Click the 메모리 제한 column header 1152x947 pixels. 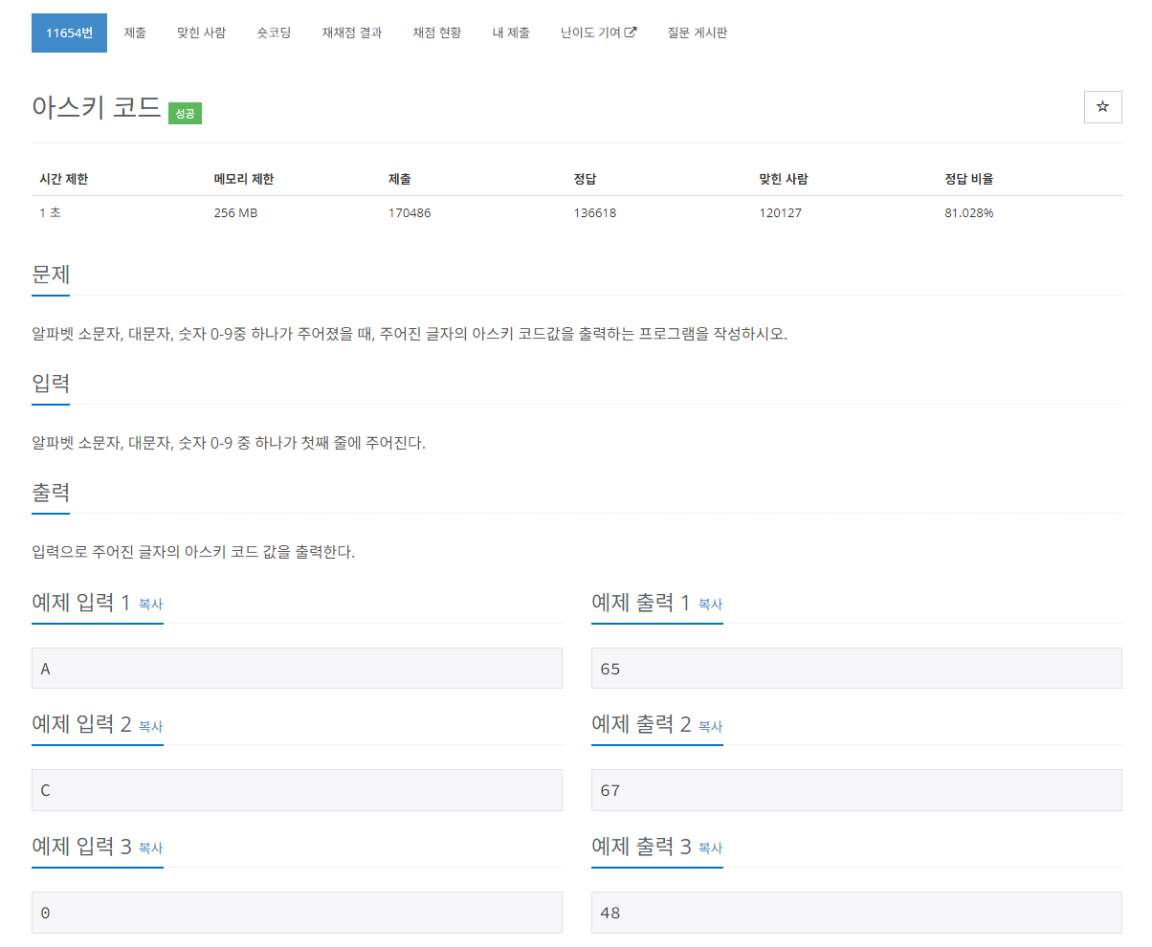coord(244,179)
